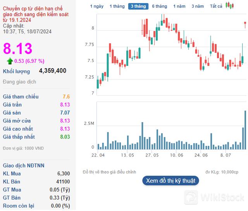Click the tallest volume bar at right edge
The height and width of the screenshot is (211, 248).
245,130
